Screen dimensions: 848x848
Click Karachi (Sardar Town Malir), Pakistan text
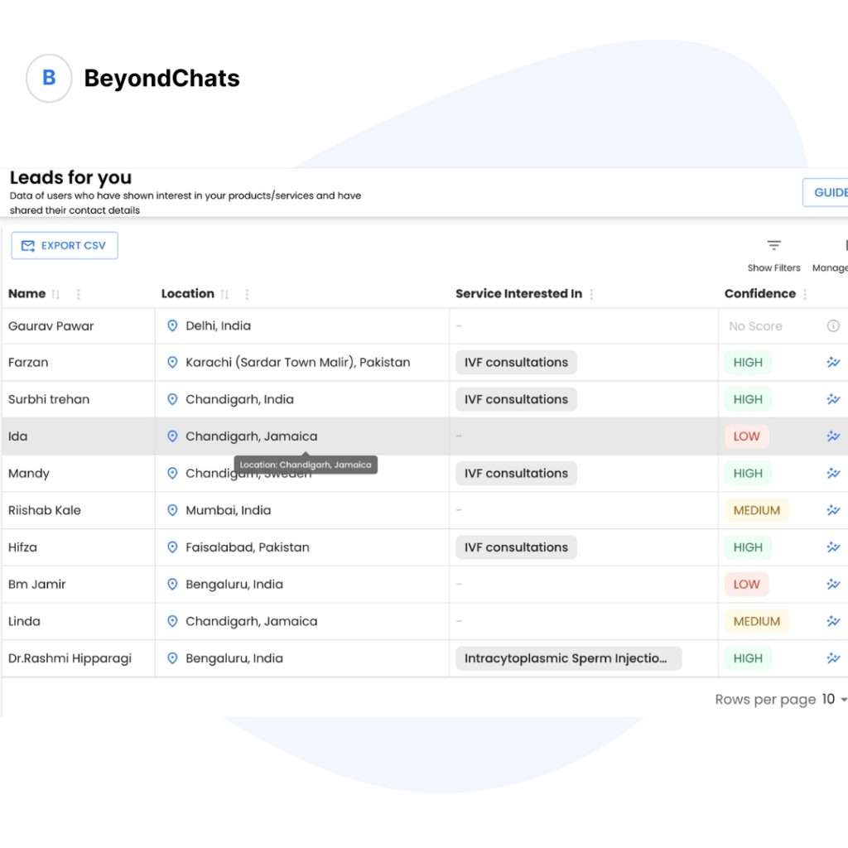(297, 363)
